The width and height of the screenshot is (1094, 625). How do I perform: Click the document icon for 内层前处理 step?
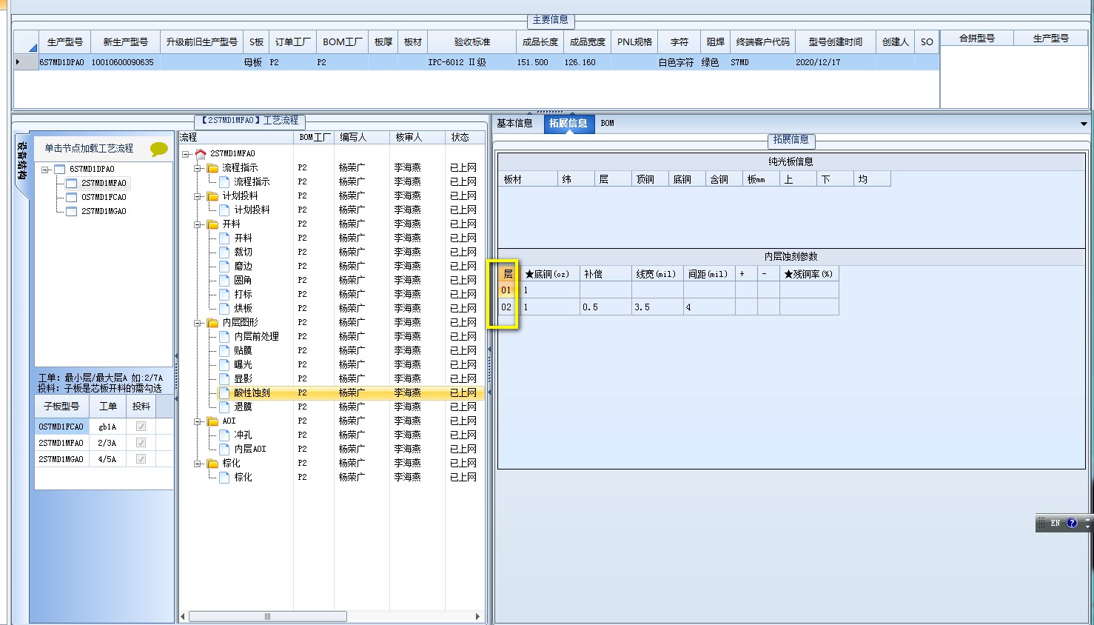tap(224, 336)
